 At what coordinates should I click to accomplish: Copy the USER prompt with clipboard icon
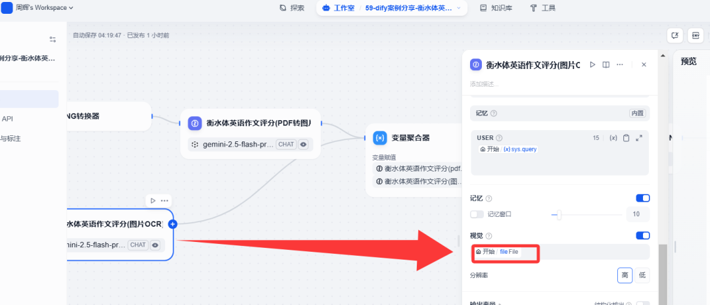coord(627,138)
